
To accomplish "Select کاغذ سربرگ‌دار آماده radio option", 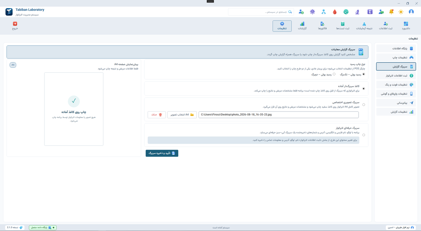I will 363,88.
